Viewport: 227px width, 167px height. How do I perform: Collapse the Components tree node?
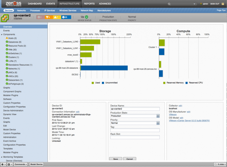pyautogui.click(x=1, y=34)
